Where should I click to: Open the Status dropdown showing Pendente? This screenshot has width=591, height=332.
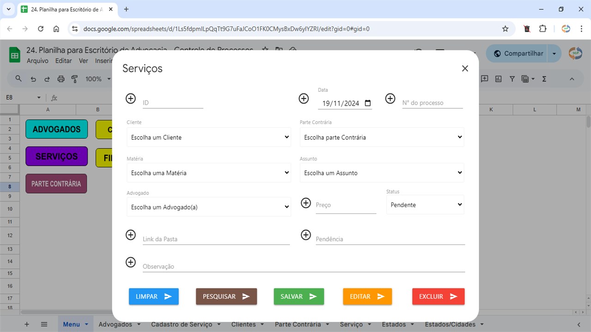[425, 205]
